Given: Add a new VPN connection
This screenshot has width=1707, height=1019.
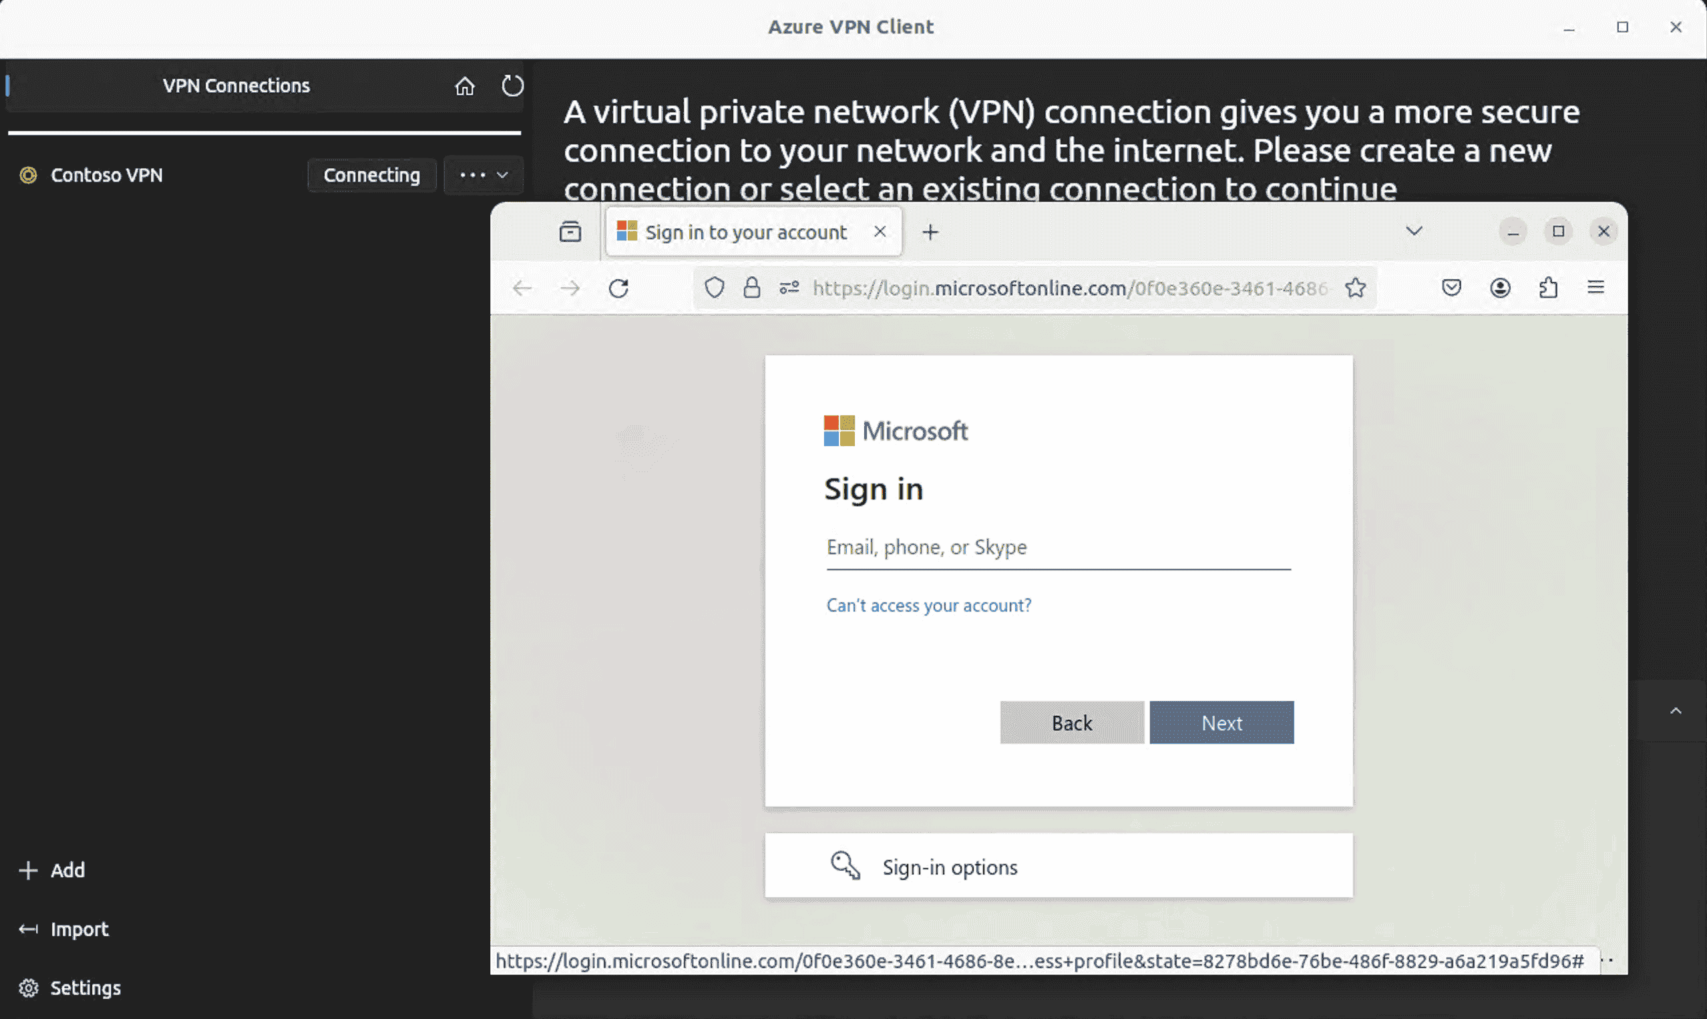Looking at the screenshot, I should (x=52, y=870).
